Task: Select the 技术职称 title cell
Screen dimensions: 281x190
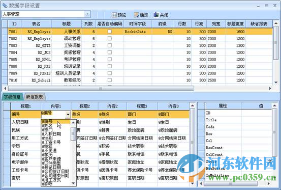Action: 142,146
